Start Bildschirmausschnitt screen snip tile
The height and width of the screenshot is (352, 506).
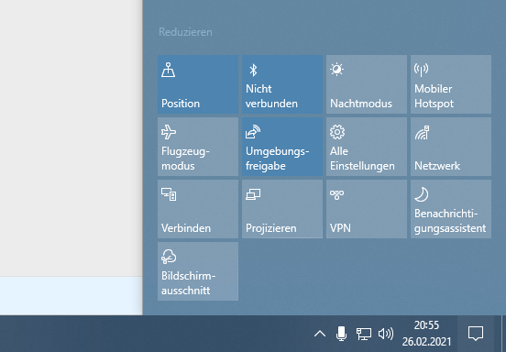198,271
